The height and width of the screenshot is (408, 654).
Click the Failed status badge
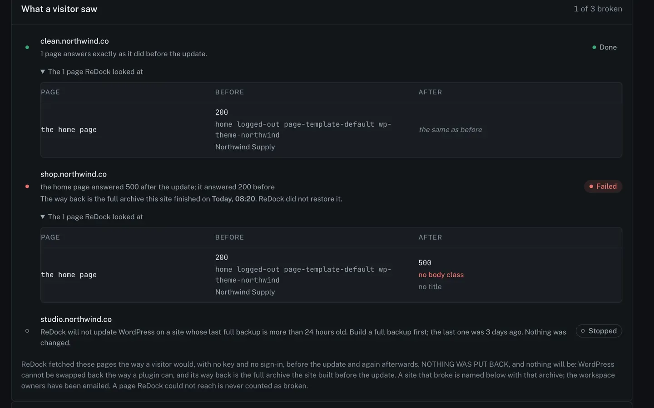point(603,187)
